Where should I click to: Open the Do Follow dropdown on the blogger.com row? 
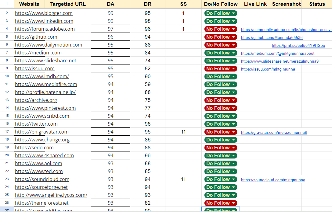(221, 13)
